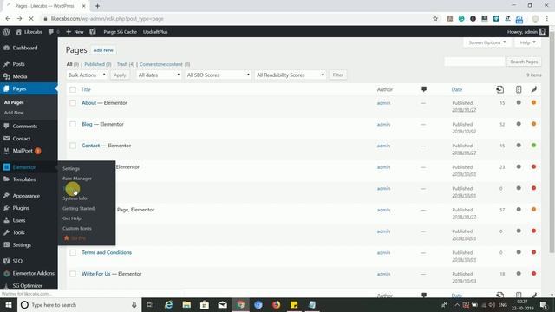555x312 pixels.
Task: Sort pages by Date column
Action: (457, 89)
